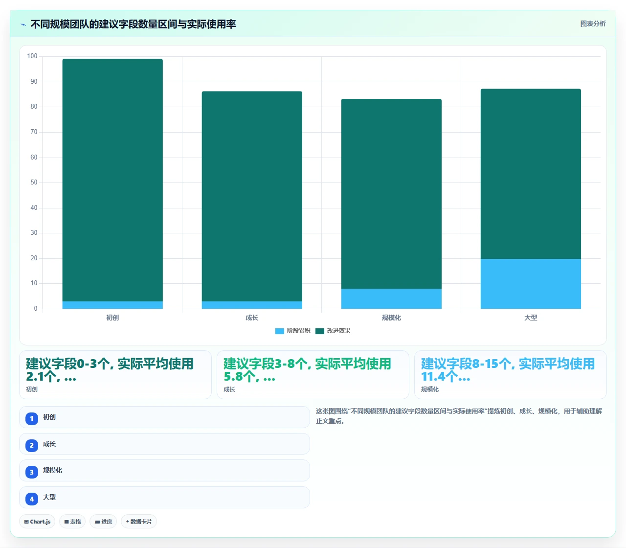Image resolution: width=626 pixels, height=548 pixels.
Task: Click the 图表分析 label in header
Action: 593,23
